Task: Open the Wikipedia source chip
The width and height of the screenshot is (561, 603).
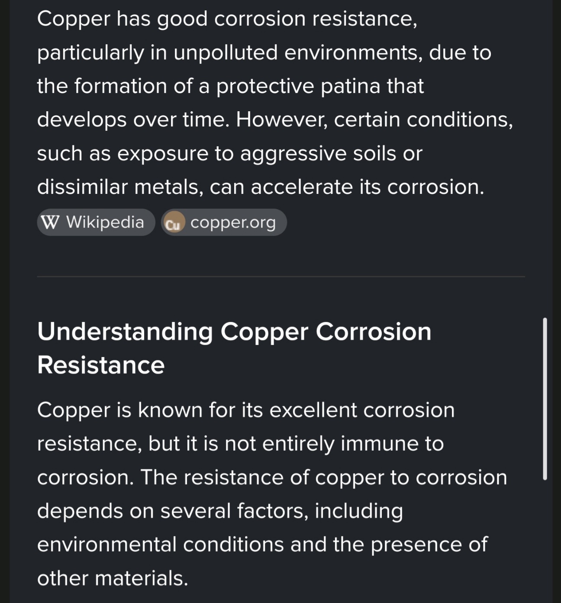Action: pos(96,222)
